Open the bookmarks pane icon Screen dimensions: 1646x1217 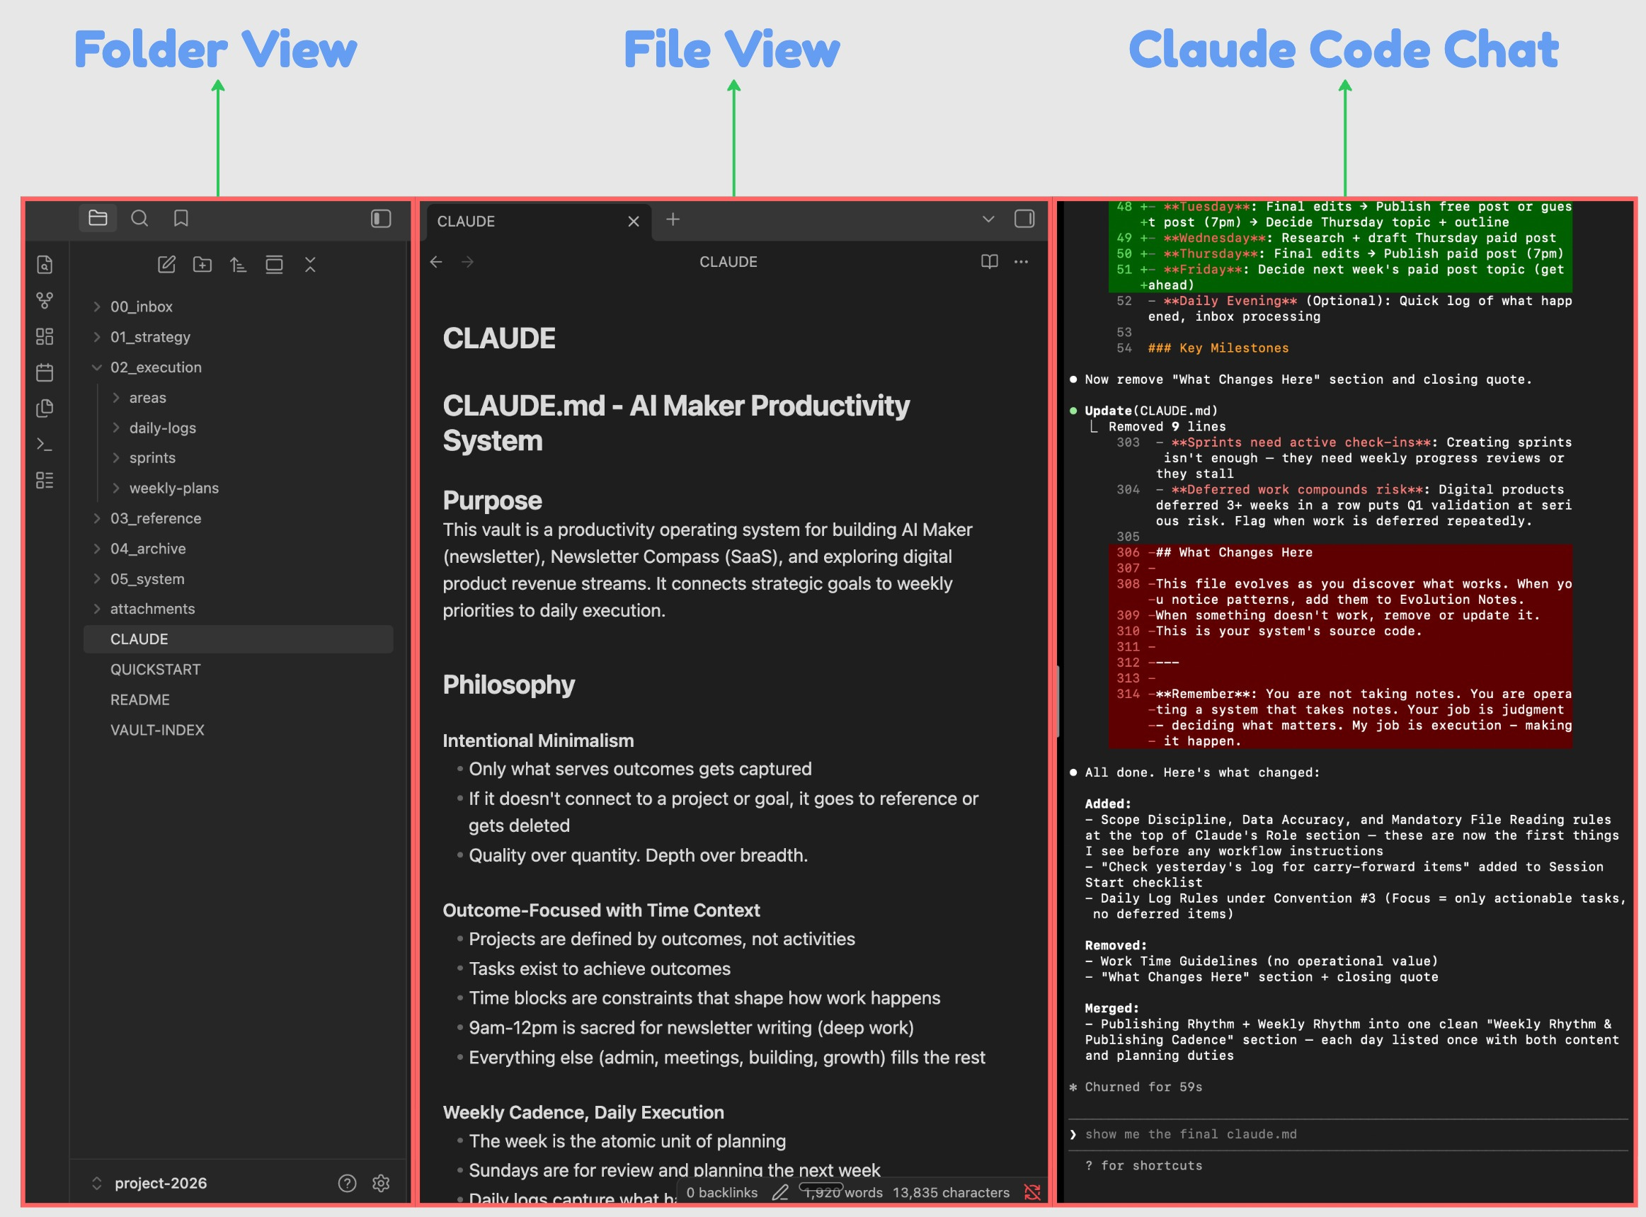pyautogui.click(x=181, y=218)
